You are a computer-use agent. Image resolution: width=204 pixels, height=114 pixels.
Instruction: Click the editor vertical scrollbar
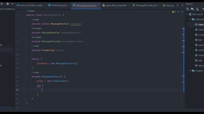(x=184, y=60)
